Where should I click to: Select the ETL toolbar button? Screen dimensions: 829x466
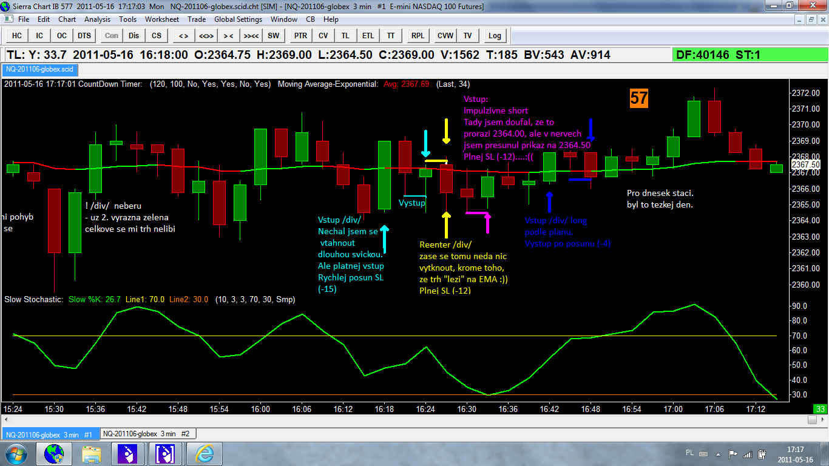368,36
